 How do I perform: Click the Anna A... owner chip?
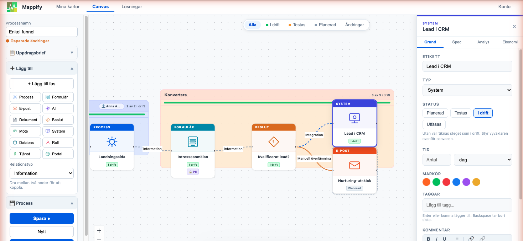[x=112, y=106]
